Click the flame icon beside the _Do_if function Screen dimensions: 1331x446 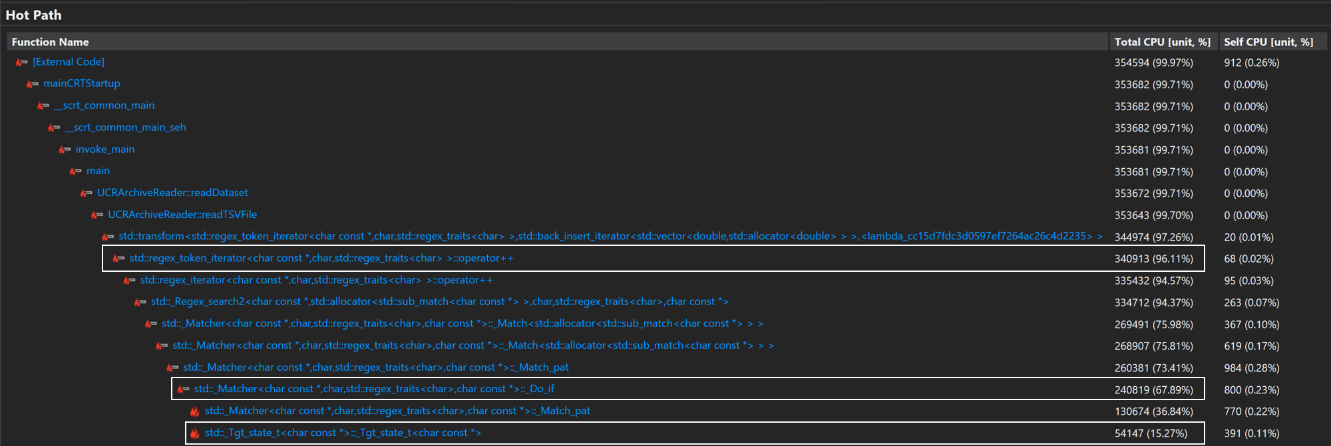(x=183, y=390)
